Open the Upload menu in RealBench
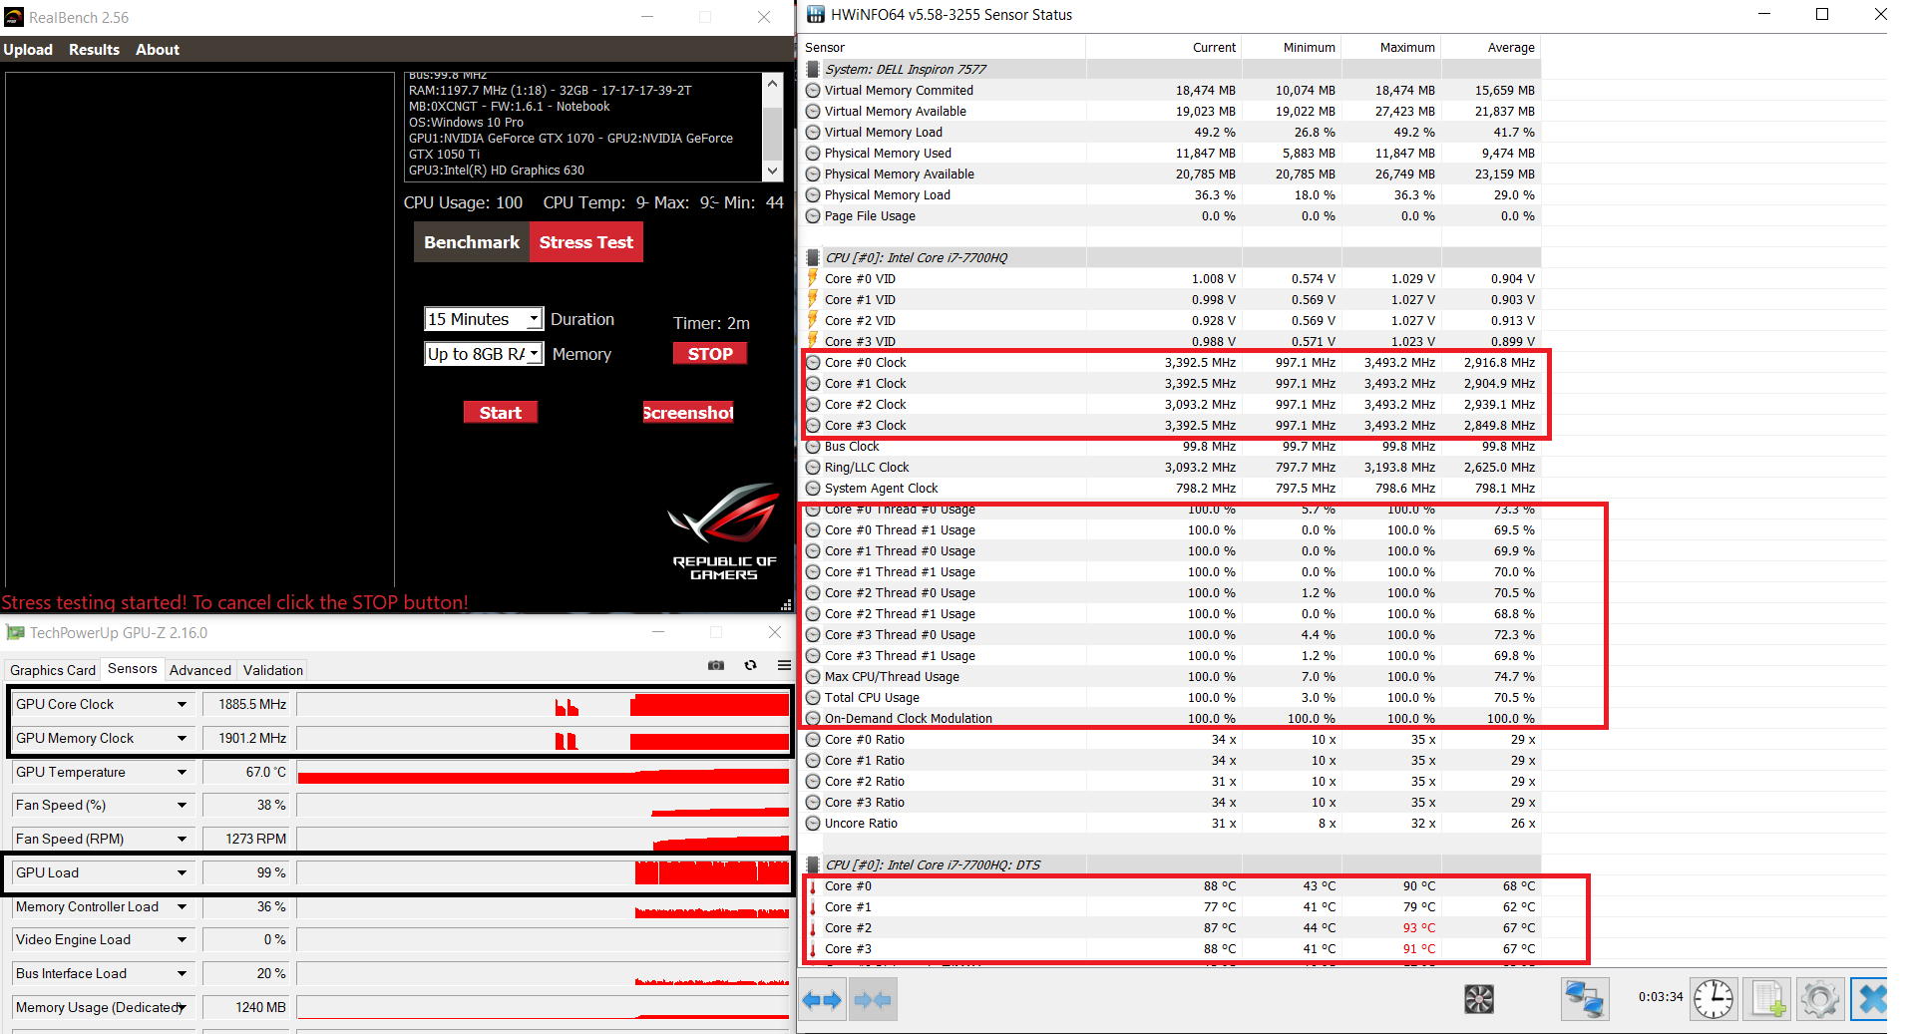Screen dimensions: 1909x1034 (28, 49)
